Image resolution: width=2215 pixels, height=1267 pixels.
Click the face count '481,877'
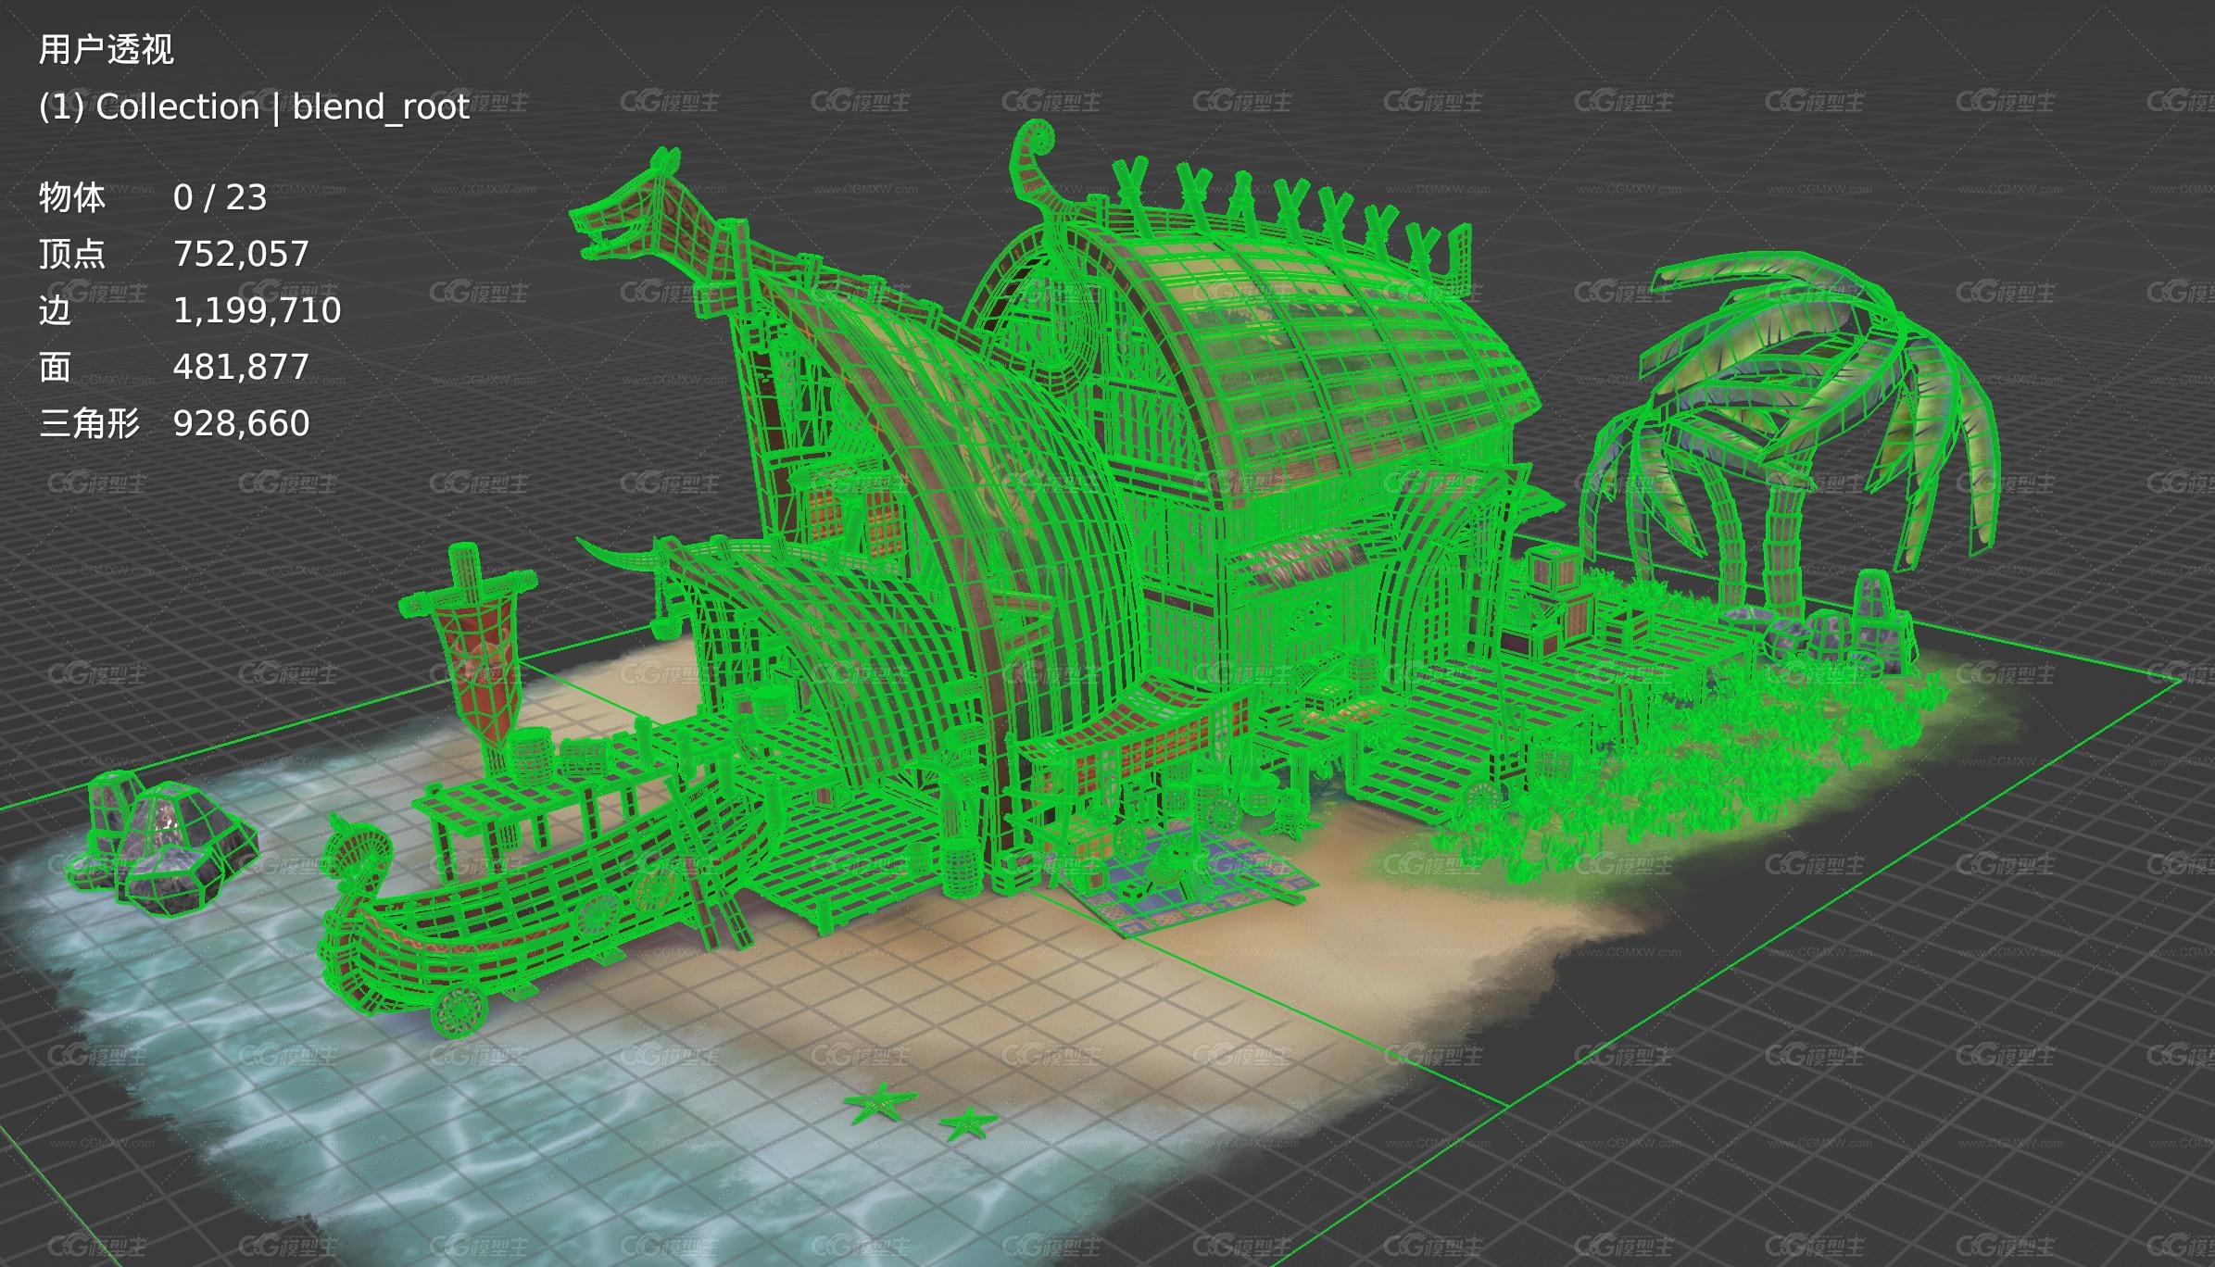coord(241,367)
